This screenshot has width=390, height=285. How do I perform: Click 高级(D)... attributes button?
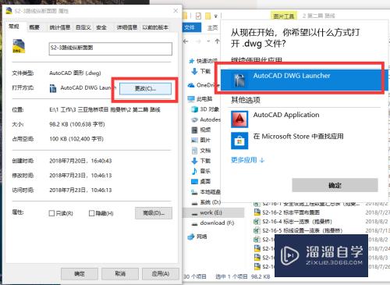click(154, 213)
